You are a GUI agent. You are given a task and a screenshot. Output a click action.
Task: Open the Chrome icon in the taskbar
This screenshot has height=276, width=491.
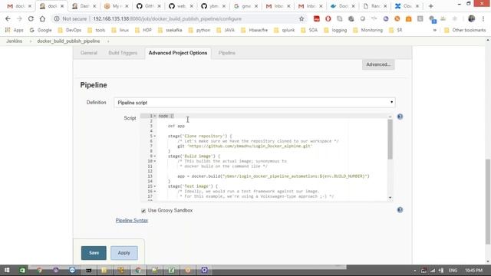click(x=138, y=270)
